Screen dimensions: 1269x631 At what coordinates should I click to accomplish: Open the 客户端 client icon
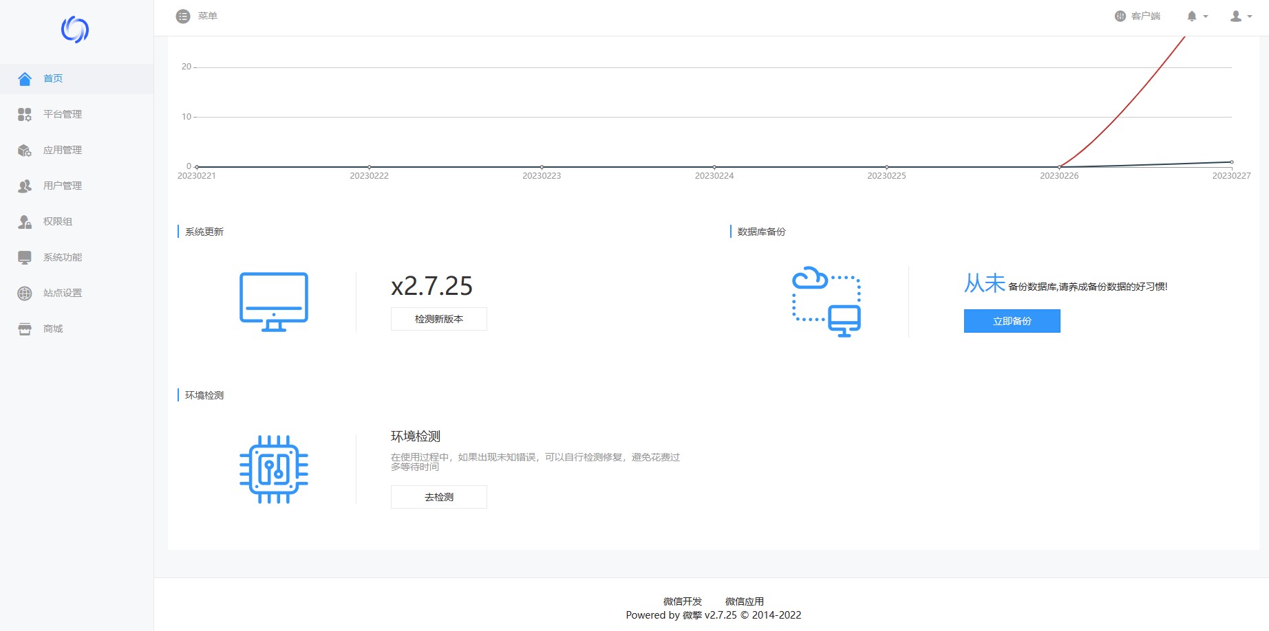point(1120,16)
